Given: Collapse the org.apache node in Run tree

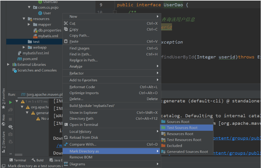Looking at the screenshot, I should (x=22, y=107).
